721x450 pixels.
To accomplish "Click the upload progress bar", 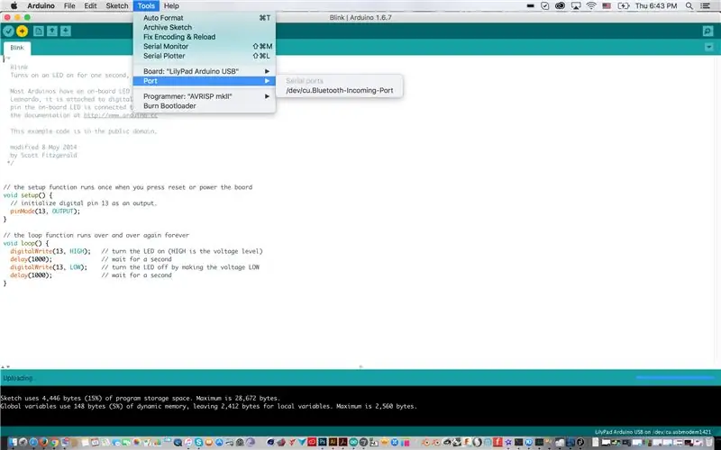I will pos(675,378).
